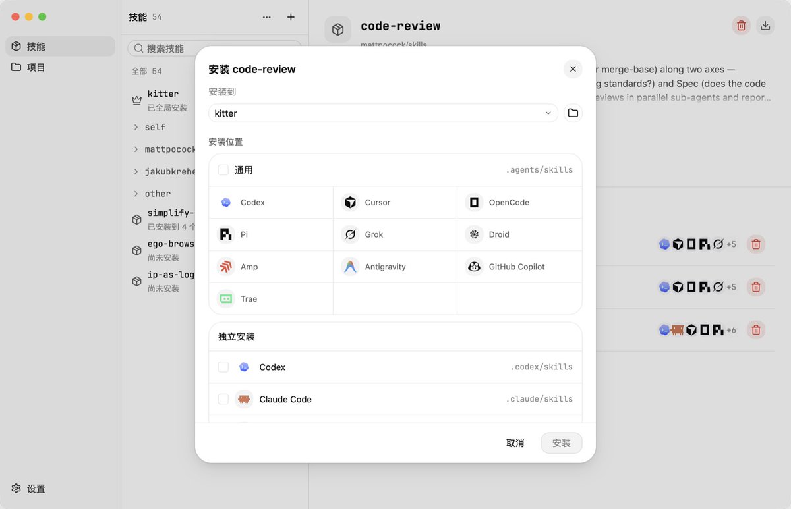Click the Pi agent icon
Viewport: 791px width, 509px height.
click(226, 234)
